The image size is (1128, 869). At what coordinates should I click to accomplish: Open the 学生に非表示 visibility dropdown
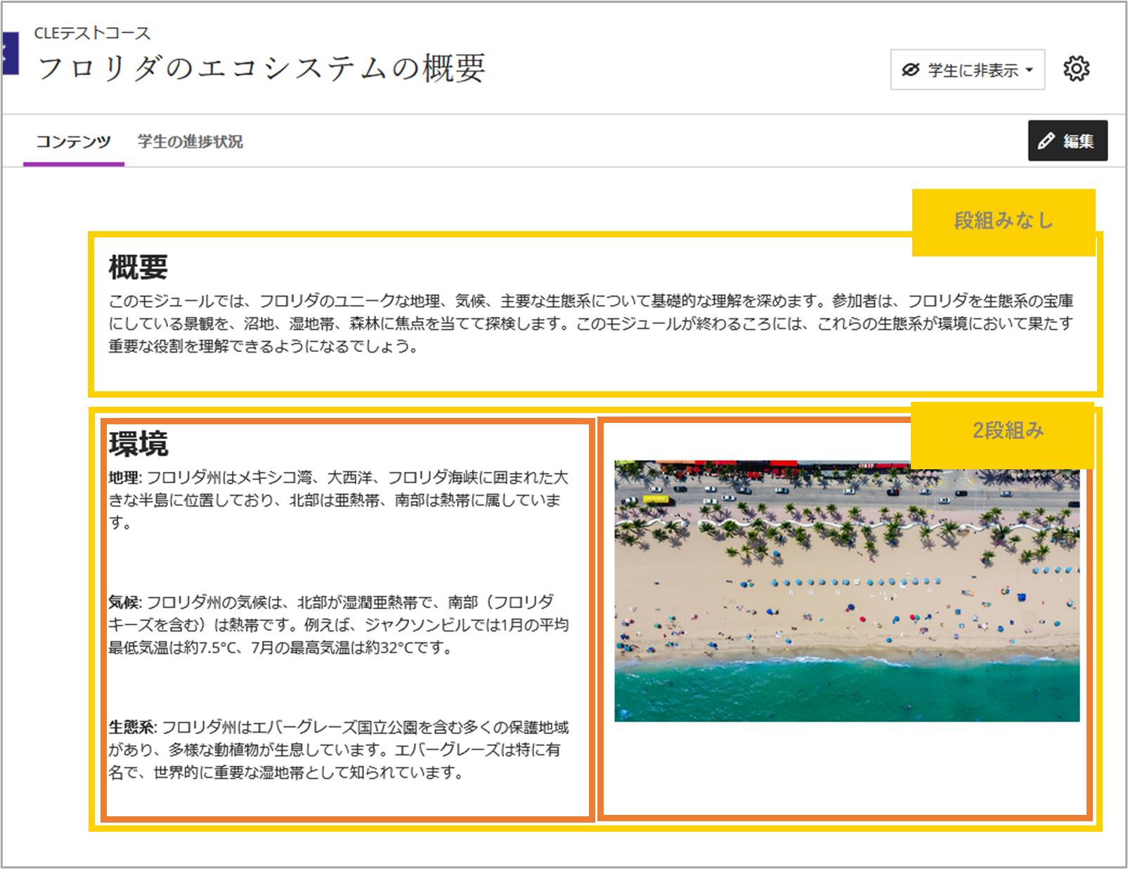pos(967,70)
